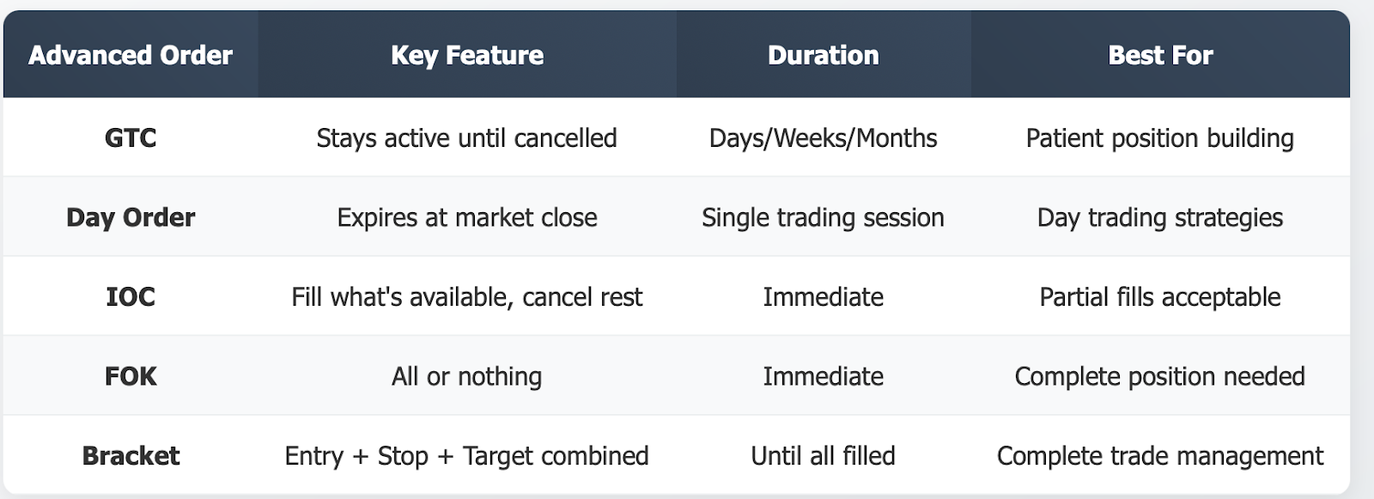Image resolution: width=1374 pixels, height=499 pixels.
Task: Click the Key Feature column header
Action: tap(467, 56)
